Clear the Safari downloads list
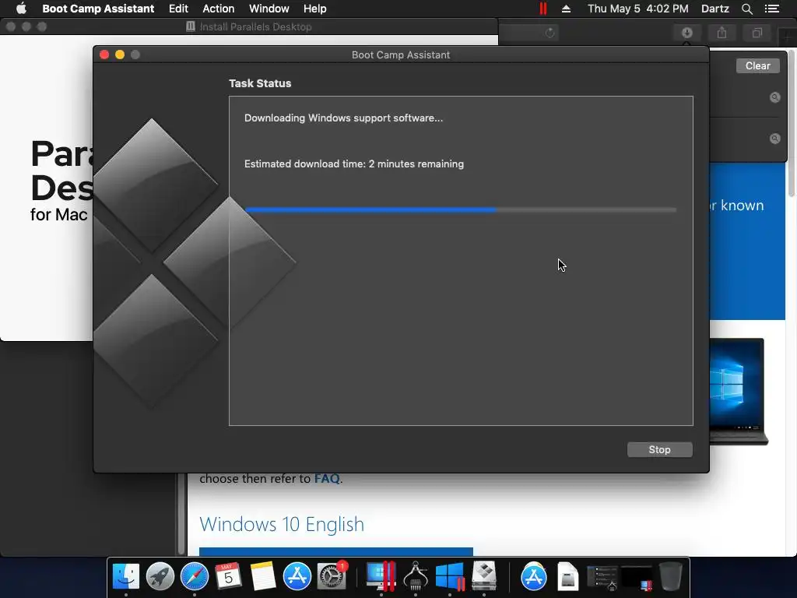Viewport: 797px width, 598px height. (757, 65)
